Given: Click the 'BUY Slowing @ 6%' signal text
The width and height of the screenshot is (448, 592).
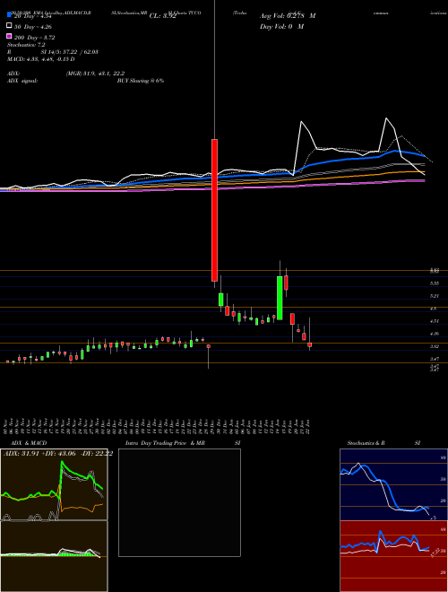Looking at the screenshot, I should 141,81.
